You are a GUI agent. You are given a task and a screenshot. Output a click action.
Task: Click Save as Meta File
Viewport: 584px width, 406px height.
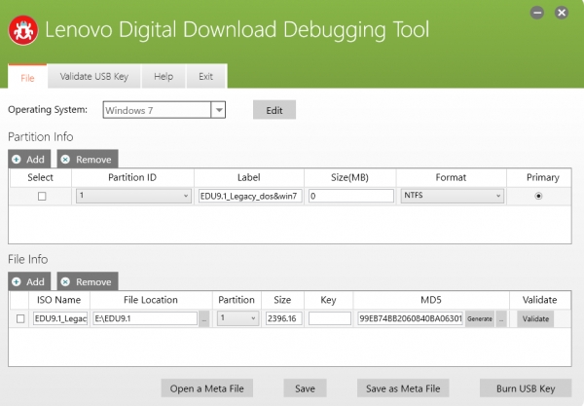pos(403,388)
